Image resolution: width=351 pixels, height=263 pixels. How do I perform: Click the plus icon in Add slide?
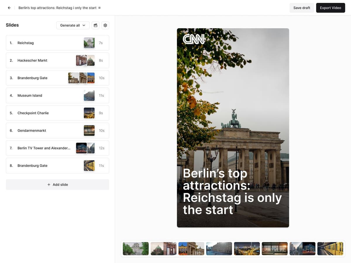click(49, 185)
